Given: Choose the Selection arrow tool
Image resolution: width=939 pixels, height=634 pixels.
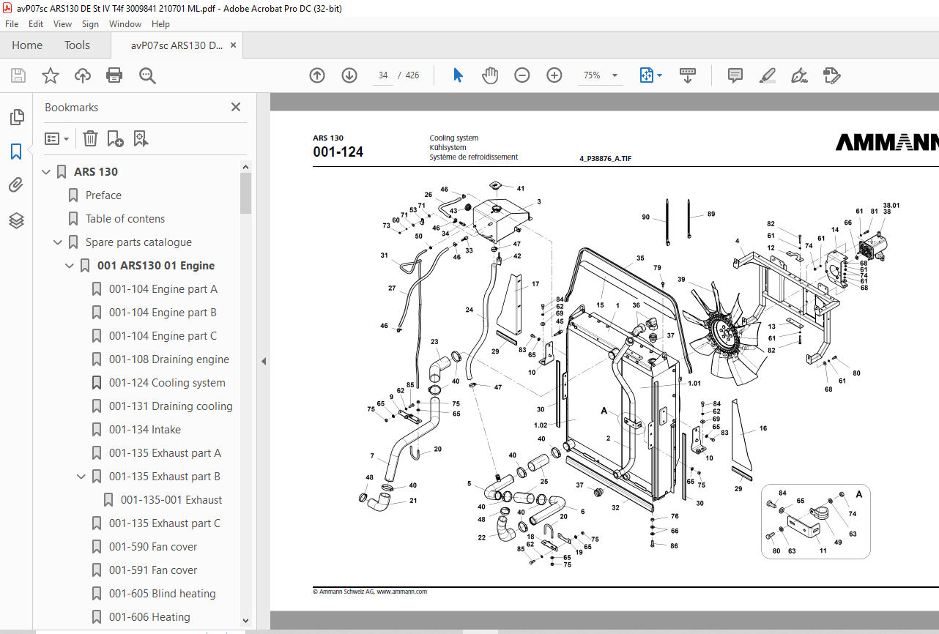Looking at the screenshot, I should (x=459, y=75).
